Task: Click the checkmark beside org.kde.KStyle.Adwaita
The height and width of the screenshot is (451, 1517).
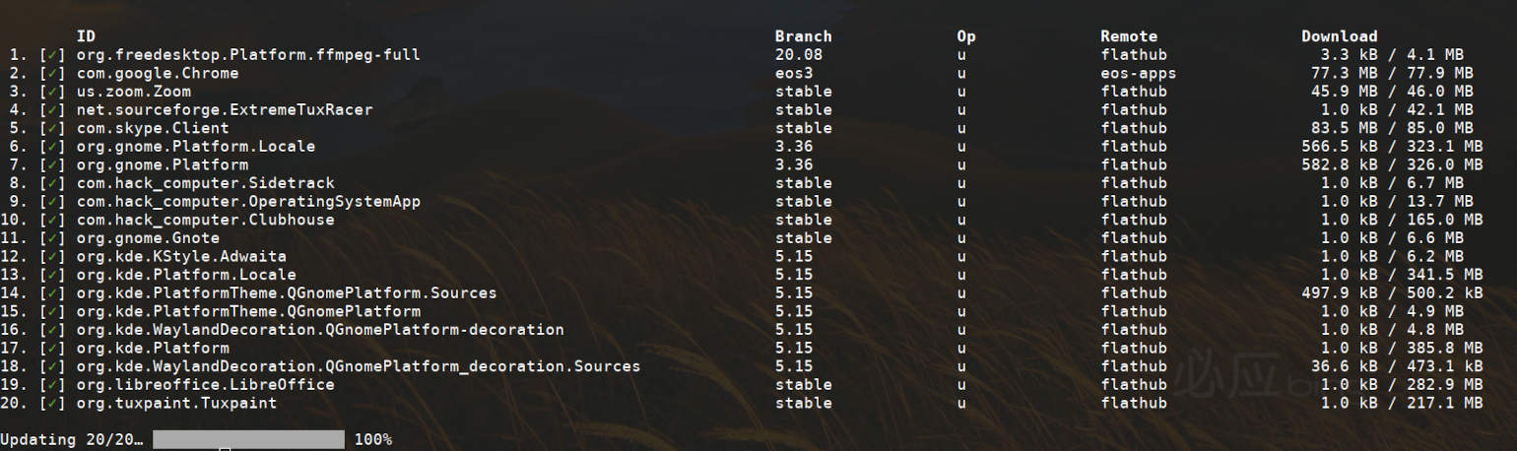Action: [51, 256]
